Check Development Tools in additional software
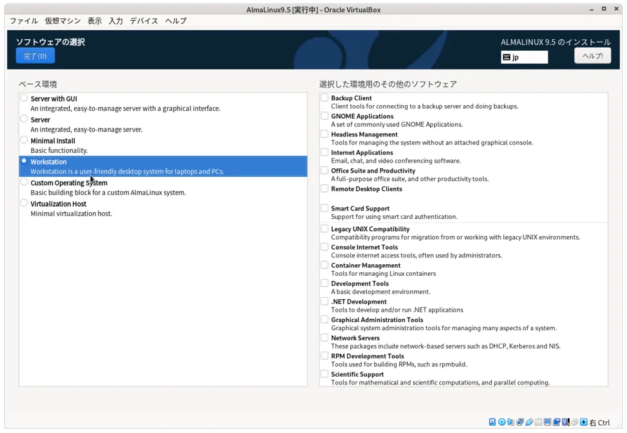The image size is (627, 433). 324,283
